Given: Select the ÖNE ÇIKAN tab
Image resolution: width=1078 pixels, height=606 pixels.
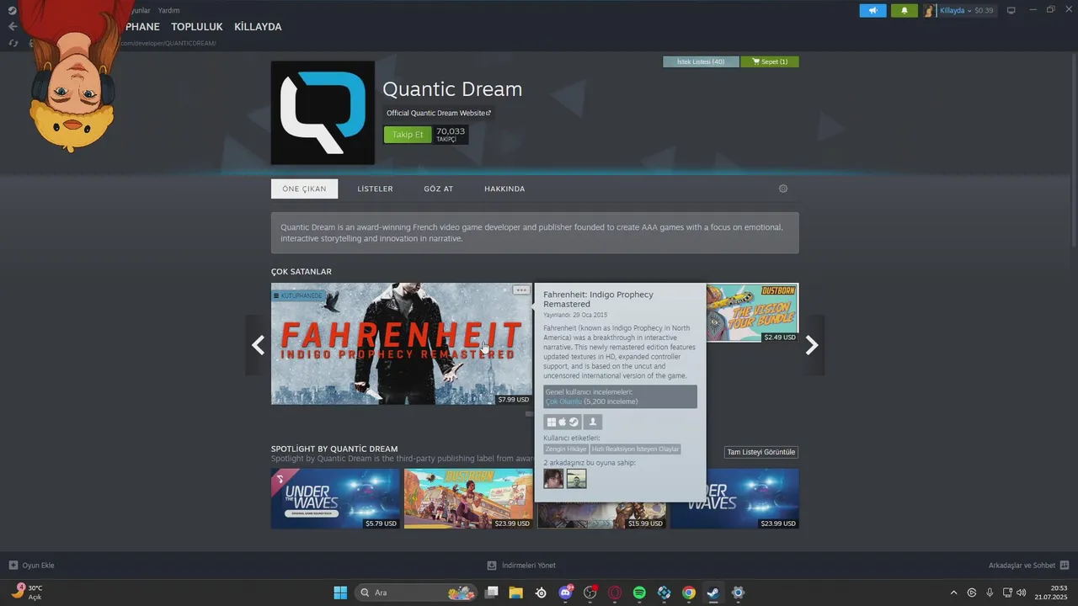Looking at the screenshot, I should pyautogui.click(x=304, y=189).
